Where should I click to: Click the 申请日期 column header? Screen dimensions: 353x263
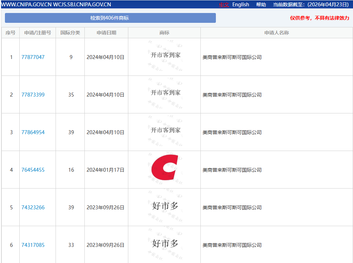tap(106, 33)
